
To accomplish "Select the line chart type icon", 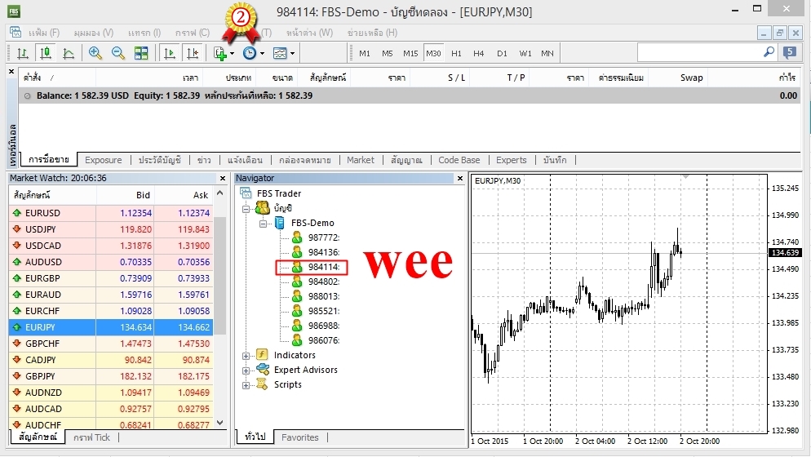I will click(69, 53).
